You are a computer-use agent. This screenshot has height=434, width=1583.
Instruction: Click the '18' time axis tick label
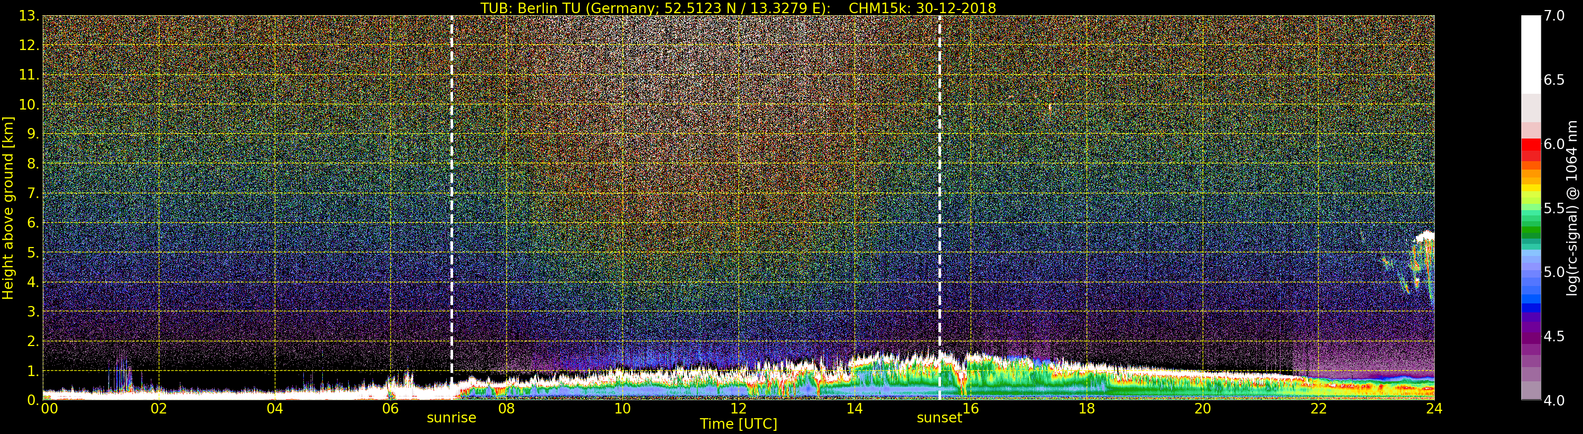[1087, 408]
